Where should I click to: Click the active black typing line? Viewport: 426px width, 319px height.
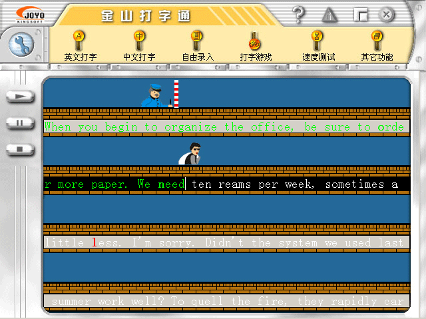(226, 184)
